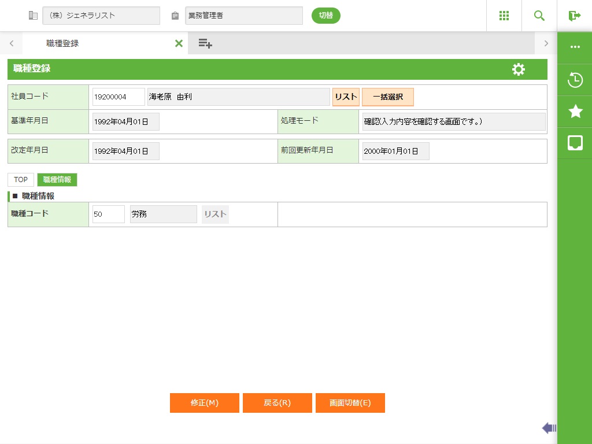
Task: Click the 一括選択 button
Action: (387, 97)
